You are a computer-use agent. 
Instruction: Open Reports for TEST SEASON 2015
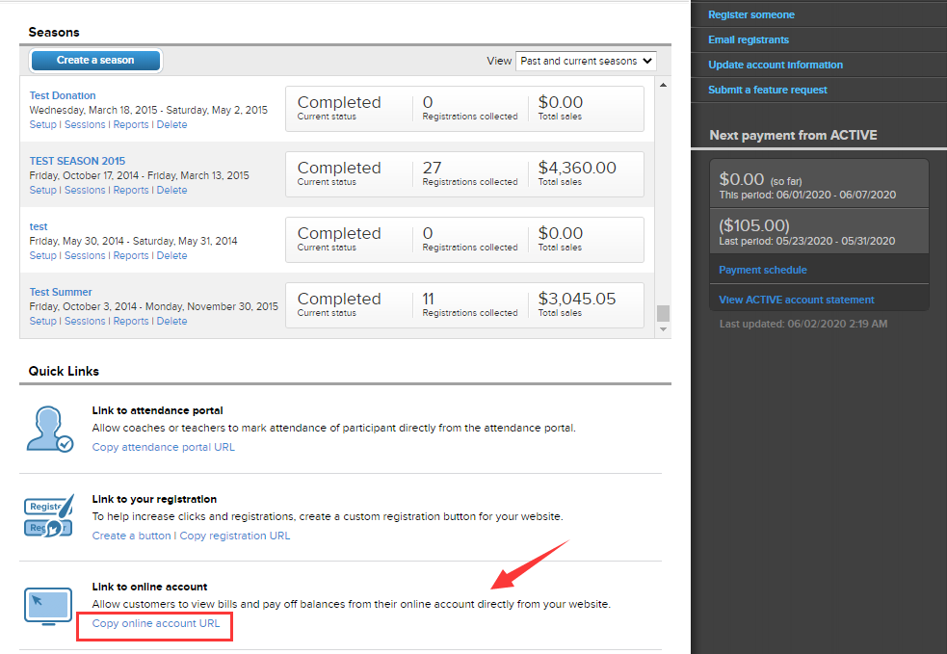[131, 191]
